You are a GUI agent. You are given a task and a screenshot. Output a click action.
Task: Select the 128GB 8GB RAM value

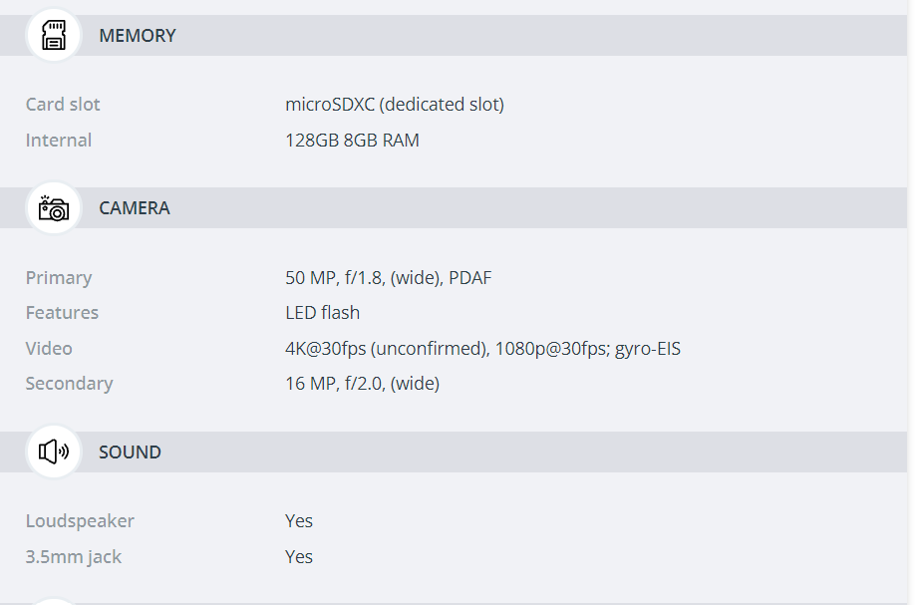pyautogui.click(x=352, y=141)
